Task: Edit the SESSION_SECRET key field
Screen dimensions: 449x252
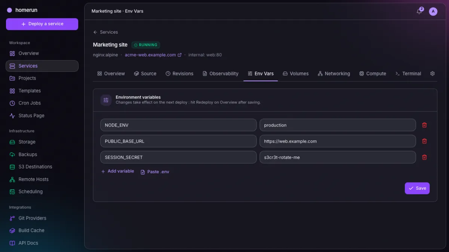Action: click(178, 157)
